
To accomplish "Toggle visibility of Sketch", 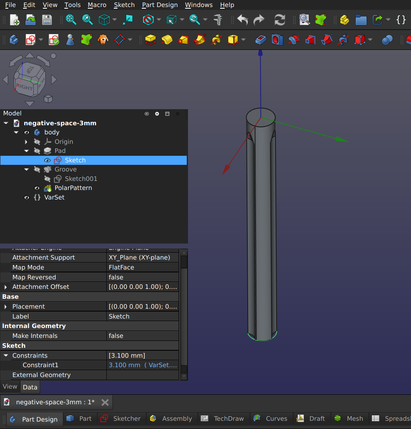I will [47, 160].
